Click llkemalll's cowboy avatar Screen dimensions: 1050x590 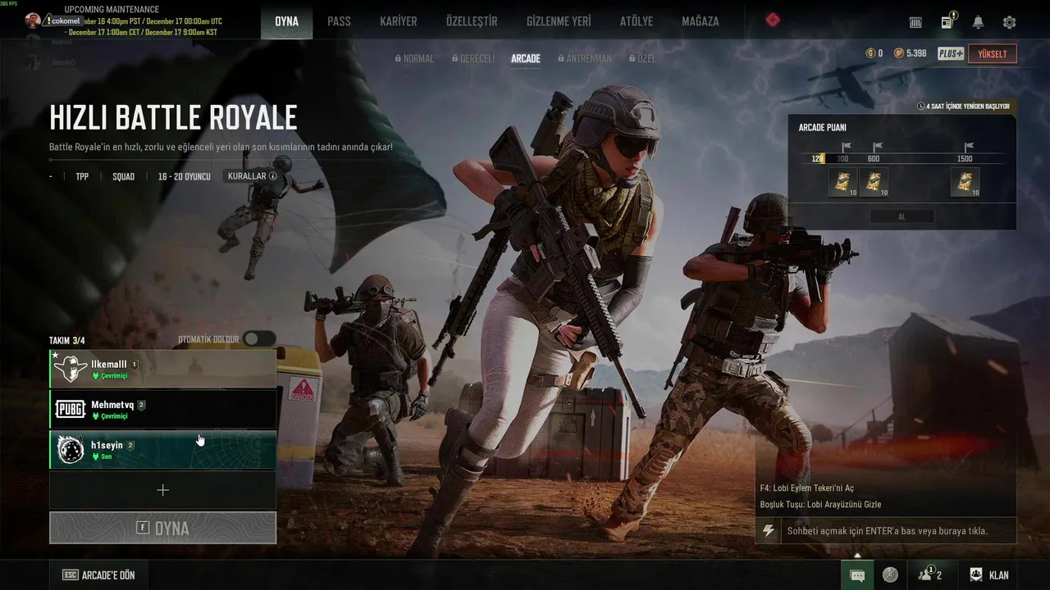tap(71, 370)
